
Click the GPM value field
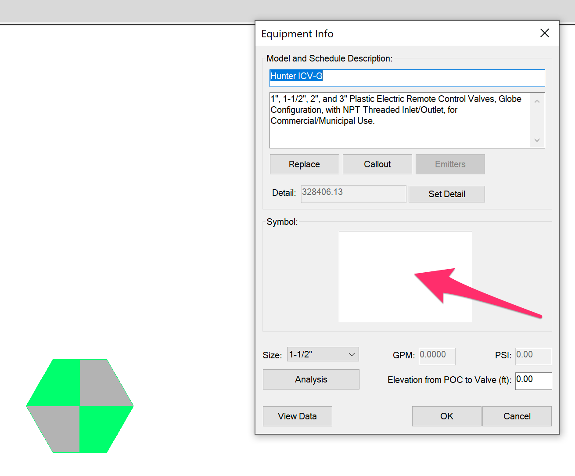coord(437,356)
